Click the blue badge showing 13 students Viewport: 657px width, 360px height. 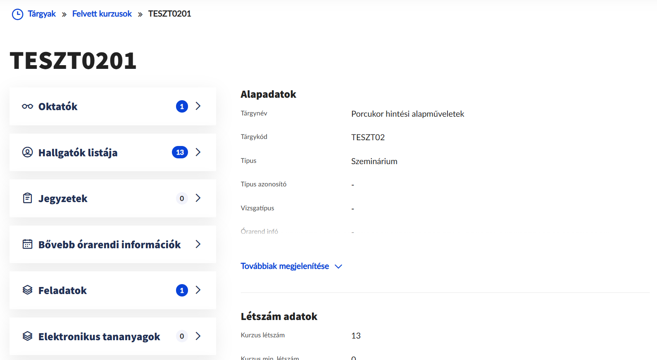[180, 152]
